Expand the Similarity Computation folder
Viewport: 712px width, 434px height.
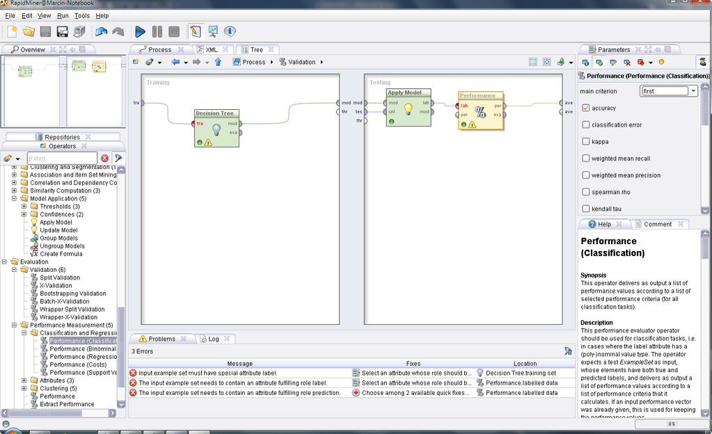tap(14, 191)
